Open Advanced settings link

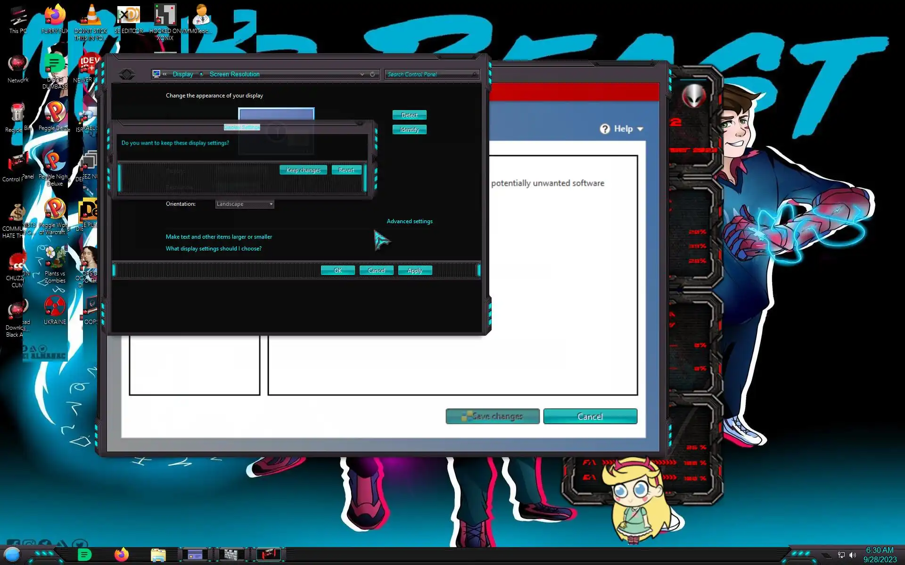click(x=409, y=221)
